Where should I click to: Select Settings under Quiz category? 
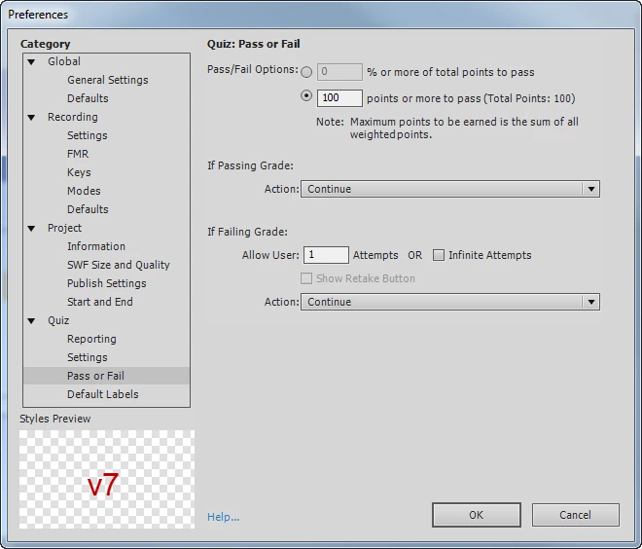[x=88, y=357]
